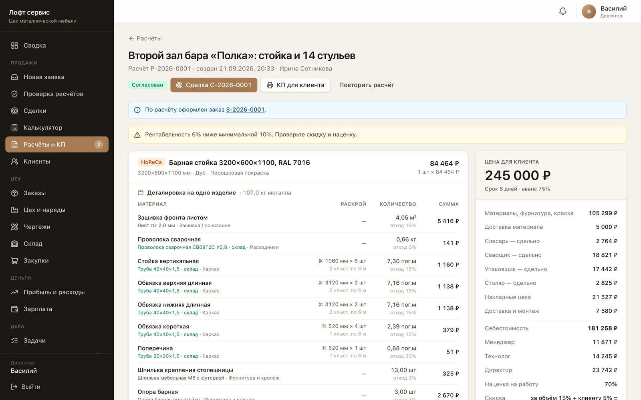Click the price 245 000 ₽
This screenshot has width=641, height=400.
518,175
